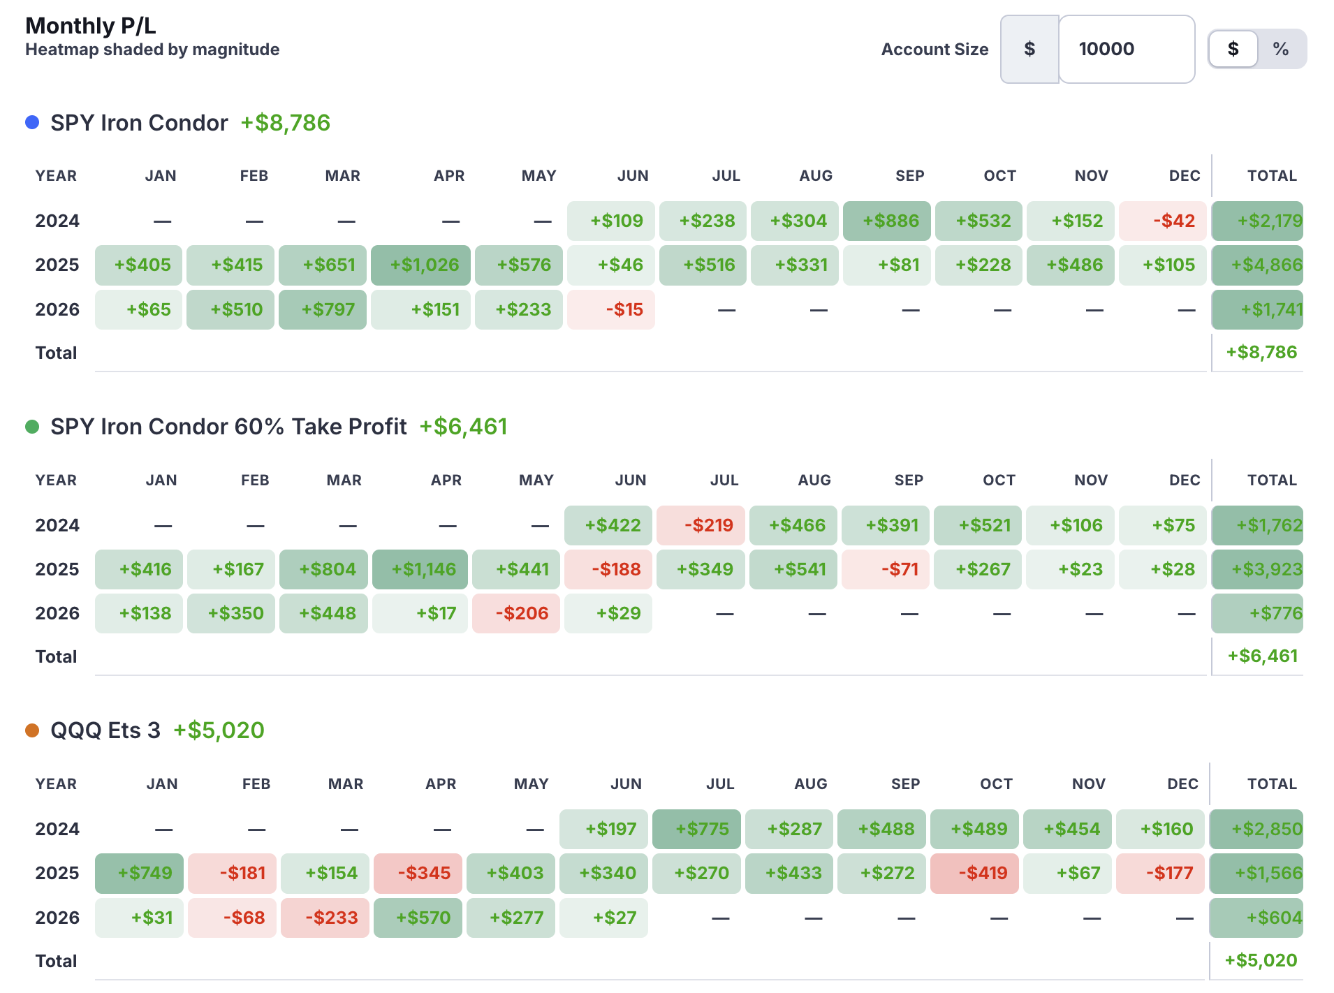1334x993 pixels.
Task: Click the +$65 January 2026 cell
Action: 138,309
